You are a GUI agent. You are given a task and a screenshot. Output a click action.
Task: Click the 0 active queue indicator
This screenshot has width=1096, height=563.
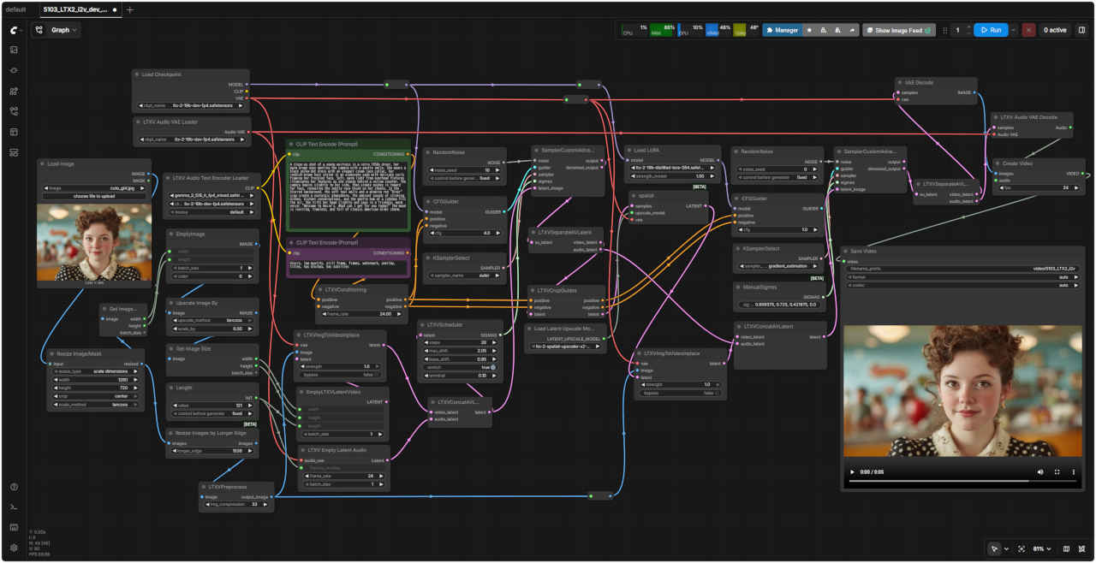tap(1054, 30)
